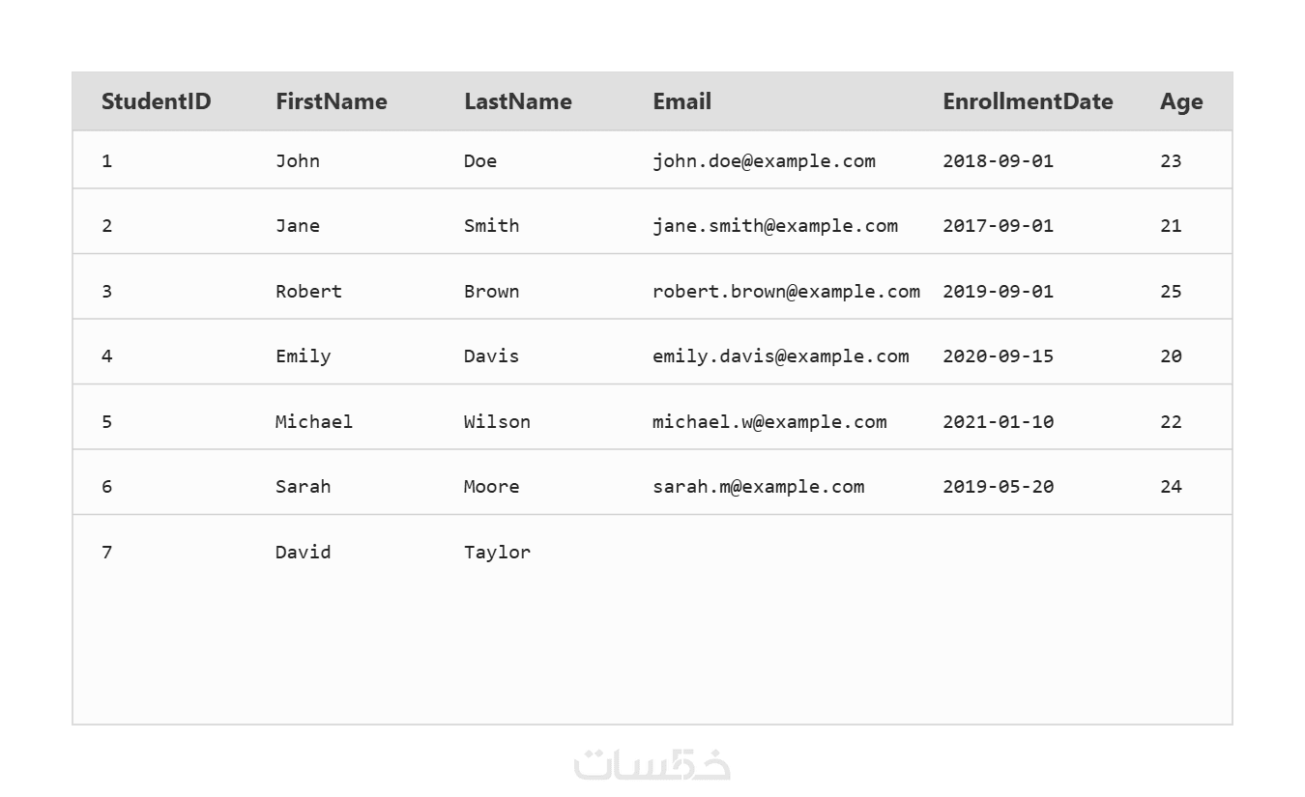Select the age 25 cell
Screen dimensions: 1305x797
coord(1171,291)
